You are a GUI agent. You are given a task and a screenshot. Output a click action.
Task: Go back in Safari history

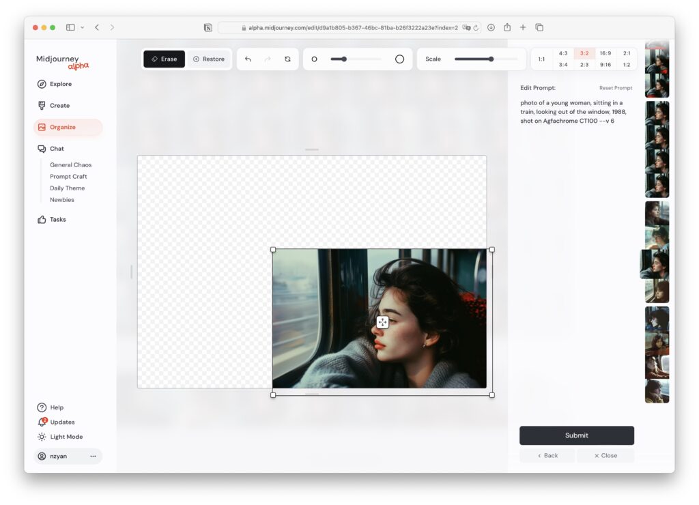pyautogui.click(x=97, y=27)
